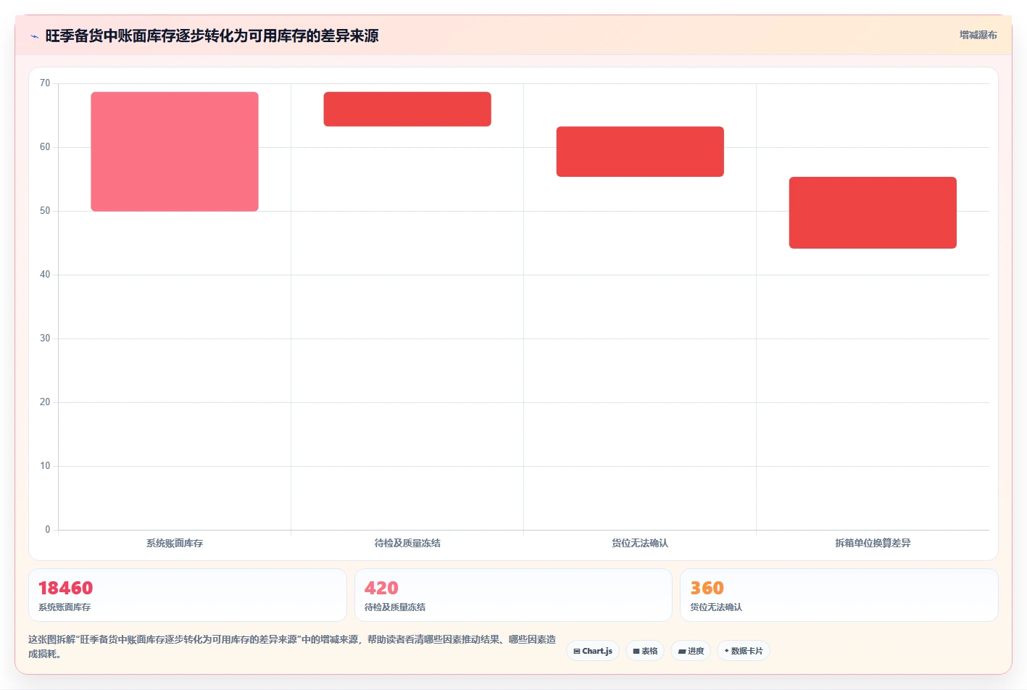Click the description paragraph starting 这张图拆解

tap(293, 647)
